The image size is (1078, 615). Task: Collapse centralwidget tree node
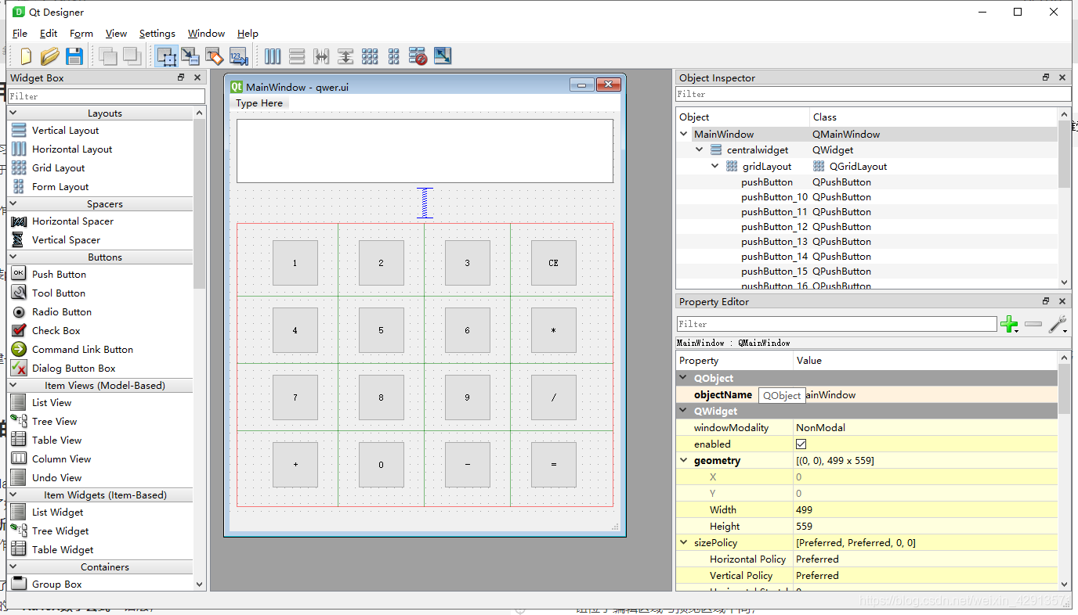[x=700, y=149]
